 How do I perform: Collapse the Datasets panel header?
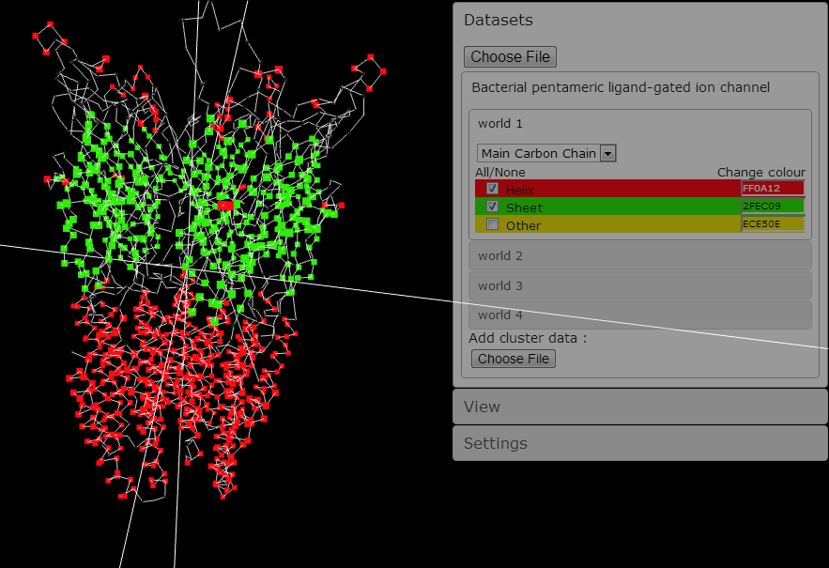(x=499, y=20)
